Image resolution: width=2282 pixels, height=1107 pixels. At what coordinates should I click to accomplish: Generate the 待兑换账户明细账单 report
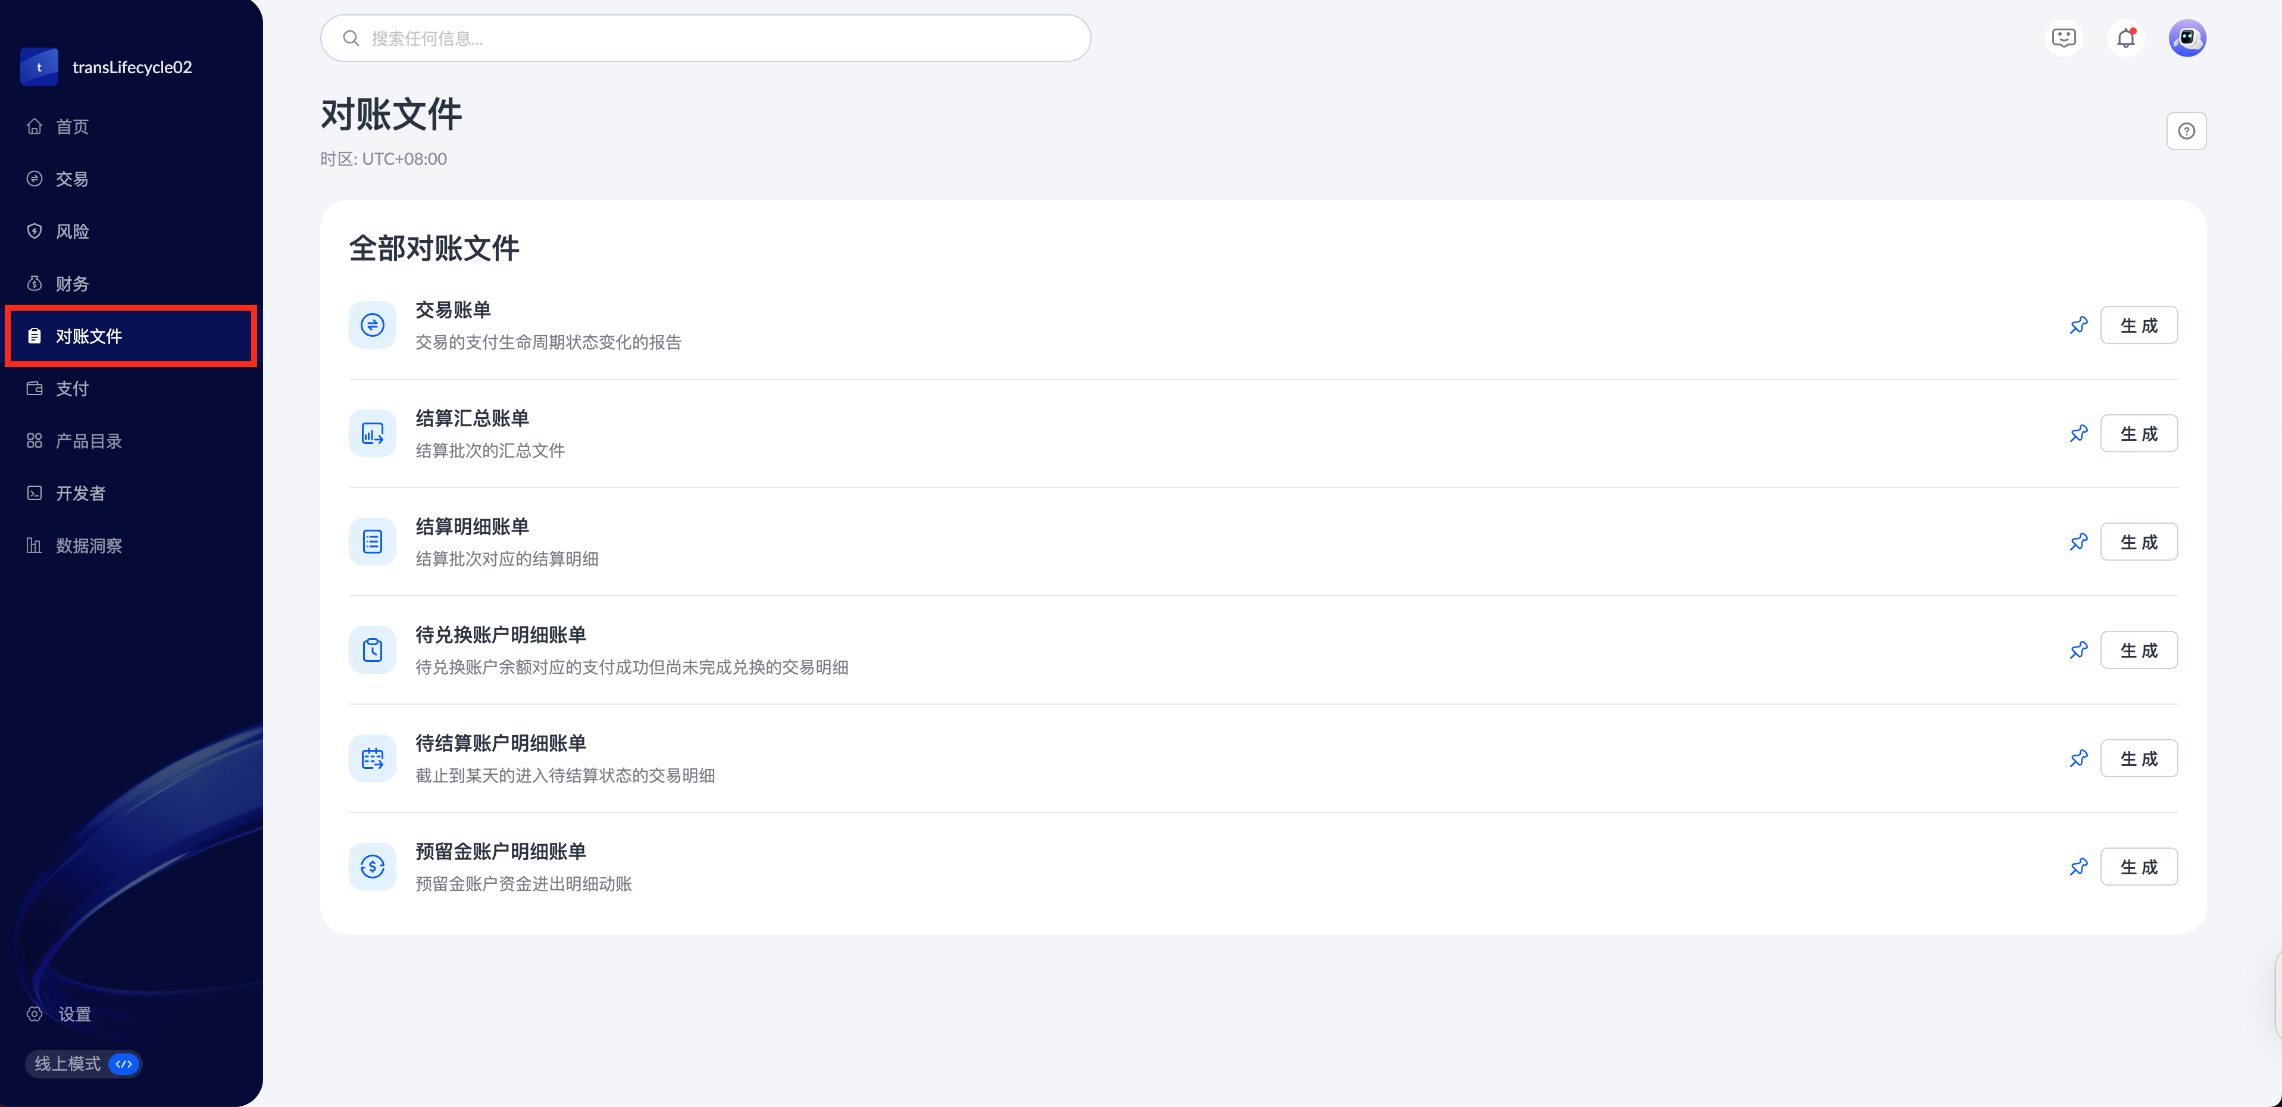point(2139,650)
